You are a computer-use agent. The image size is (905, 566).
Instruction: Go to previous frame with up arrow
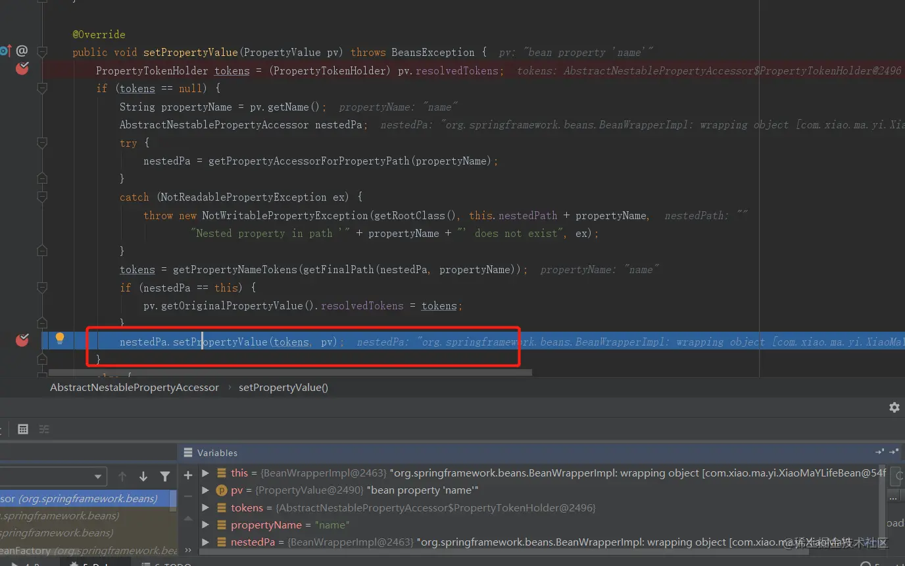tap(122, 476)
